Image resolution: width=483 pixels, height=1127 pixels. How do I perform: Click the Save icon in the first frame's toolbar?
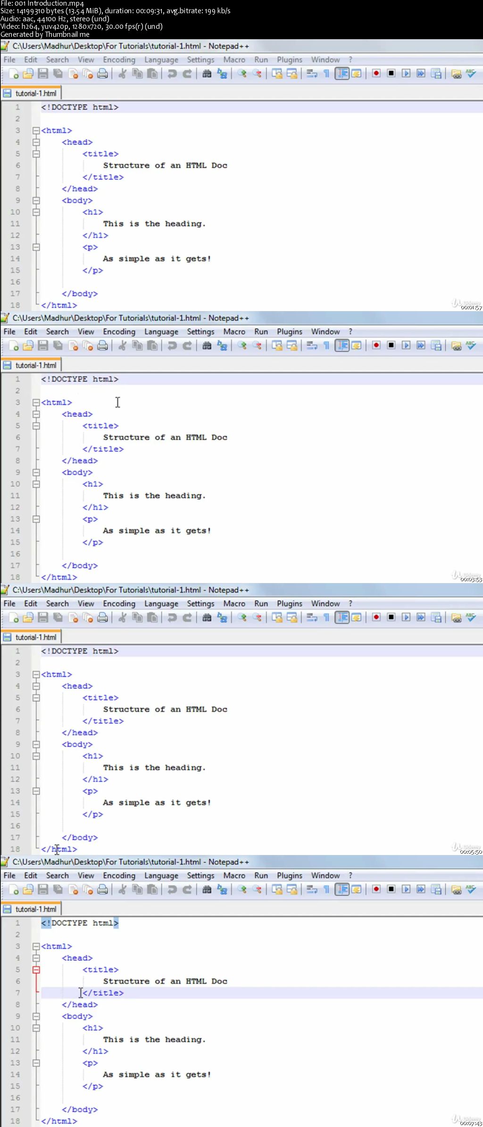43,74
